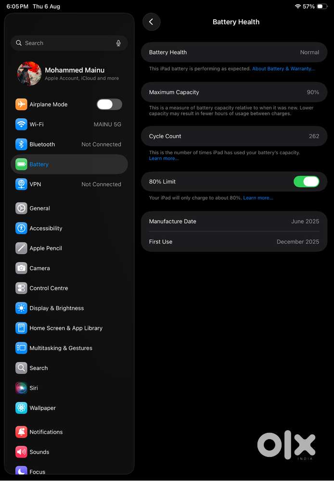The height and width of the screenshot is (481, 334).
Task: Select Cycle Count 262 row
Action: click(x=234, y=136)
